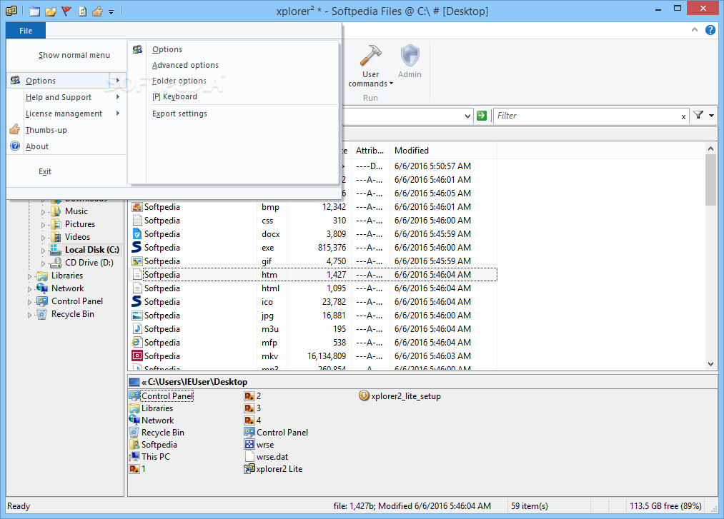Image resolution: width=724 pixels, height=519 pixels.
Task: Select the Softpedia exe file icon
Action: [x=137, y=247]
